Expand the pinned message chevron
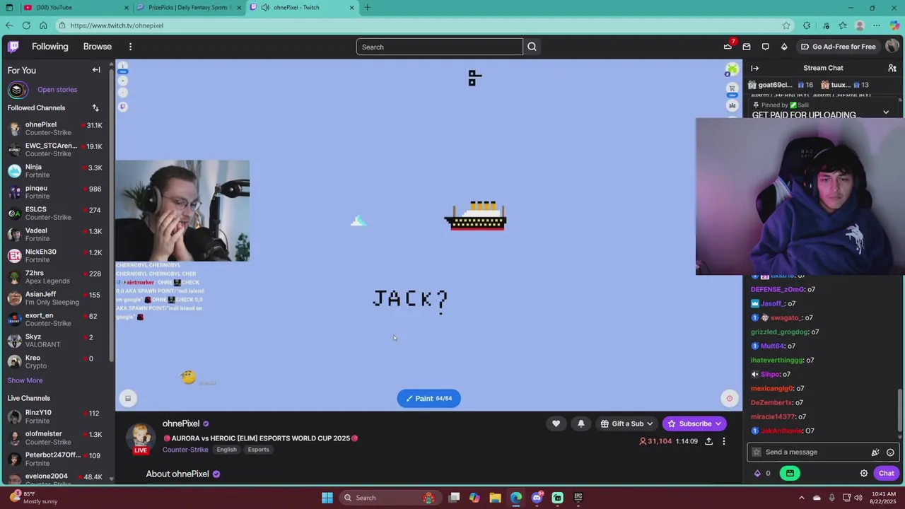905x509 pixels. point(886,112)
